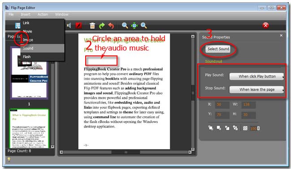The height and width of the screenshot is (169, 291).
Task: Click the thumbnail list scroll down arrow
Action: (x=52, y=147)
